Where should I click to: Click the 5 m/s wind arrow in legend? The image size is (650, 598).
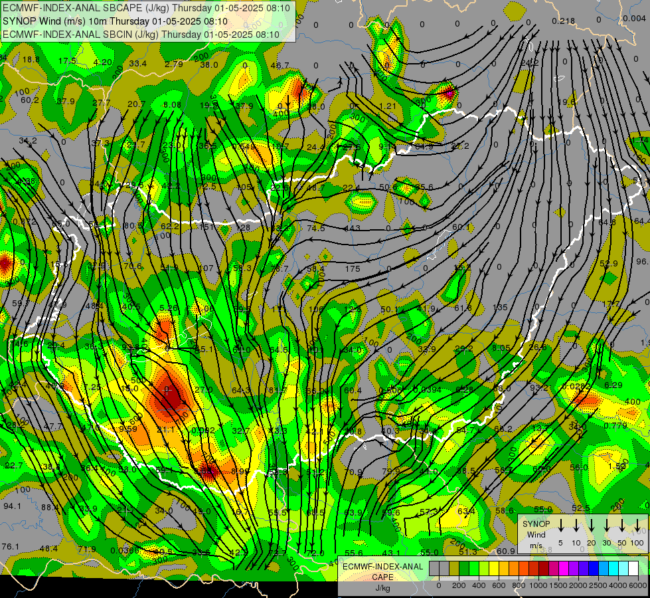[x=560, y=526]
